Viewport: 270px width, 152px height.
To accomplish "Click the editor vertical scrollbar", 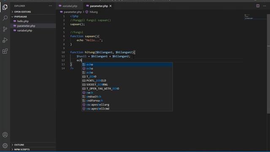I will click(268, 64).
